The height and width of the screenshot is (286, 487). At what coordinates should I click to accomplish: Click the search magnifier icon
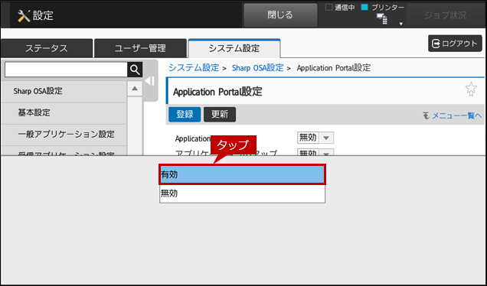tap(135, 70)
